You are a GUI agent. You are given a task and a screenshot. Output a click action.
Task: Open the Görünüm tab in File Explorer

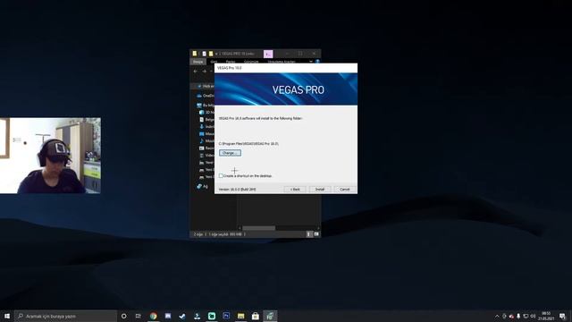click(x=251, y=62)
